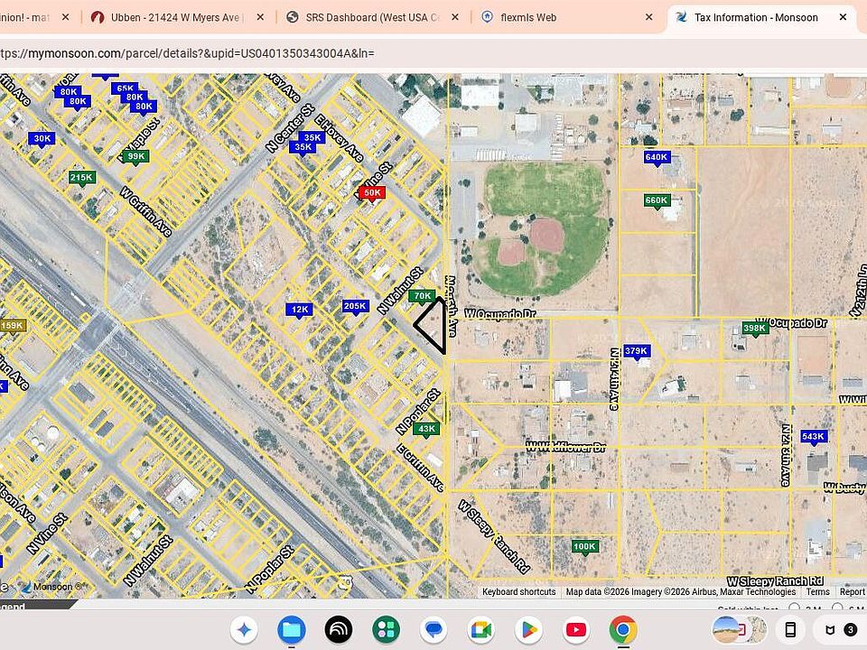Select the blue 12K price marker
867x650 pixels.
pyautogui.click(x=299, y=310)
